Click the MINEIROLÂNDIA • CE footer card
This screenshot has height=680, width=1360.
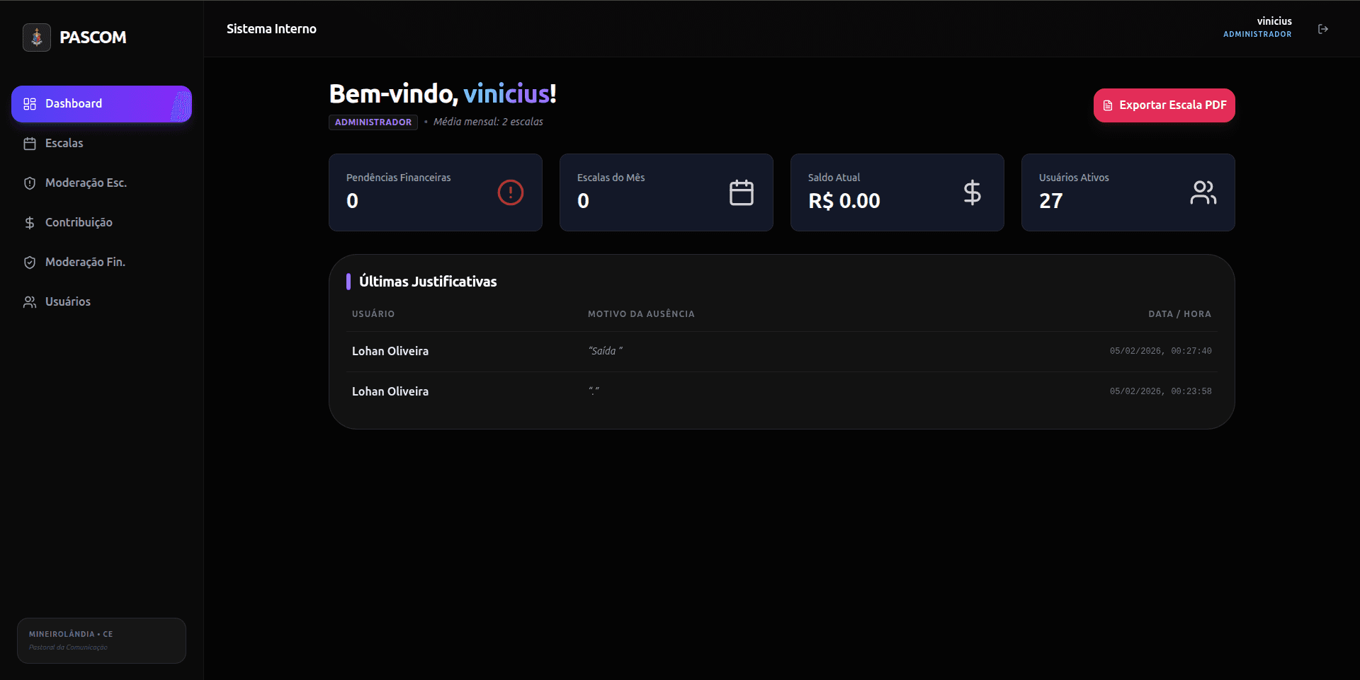pos(101,640)
